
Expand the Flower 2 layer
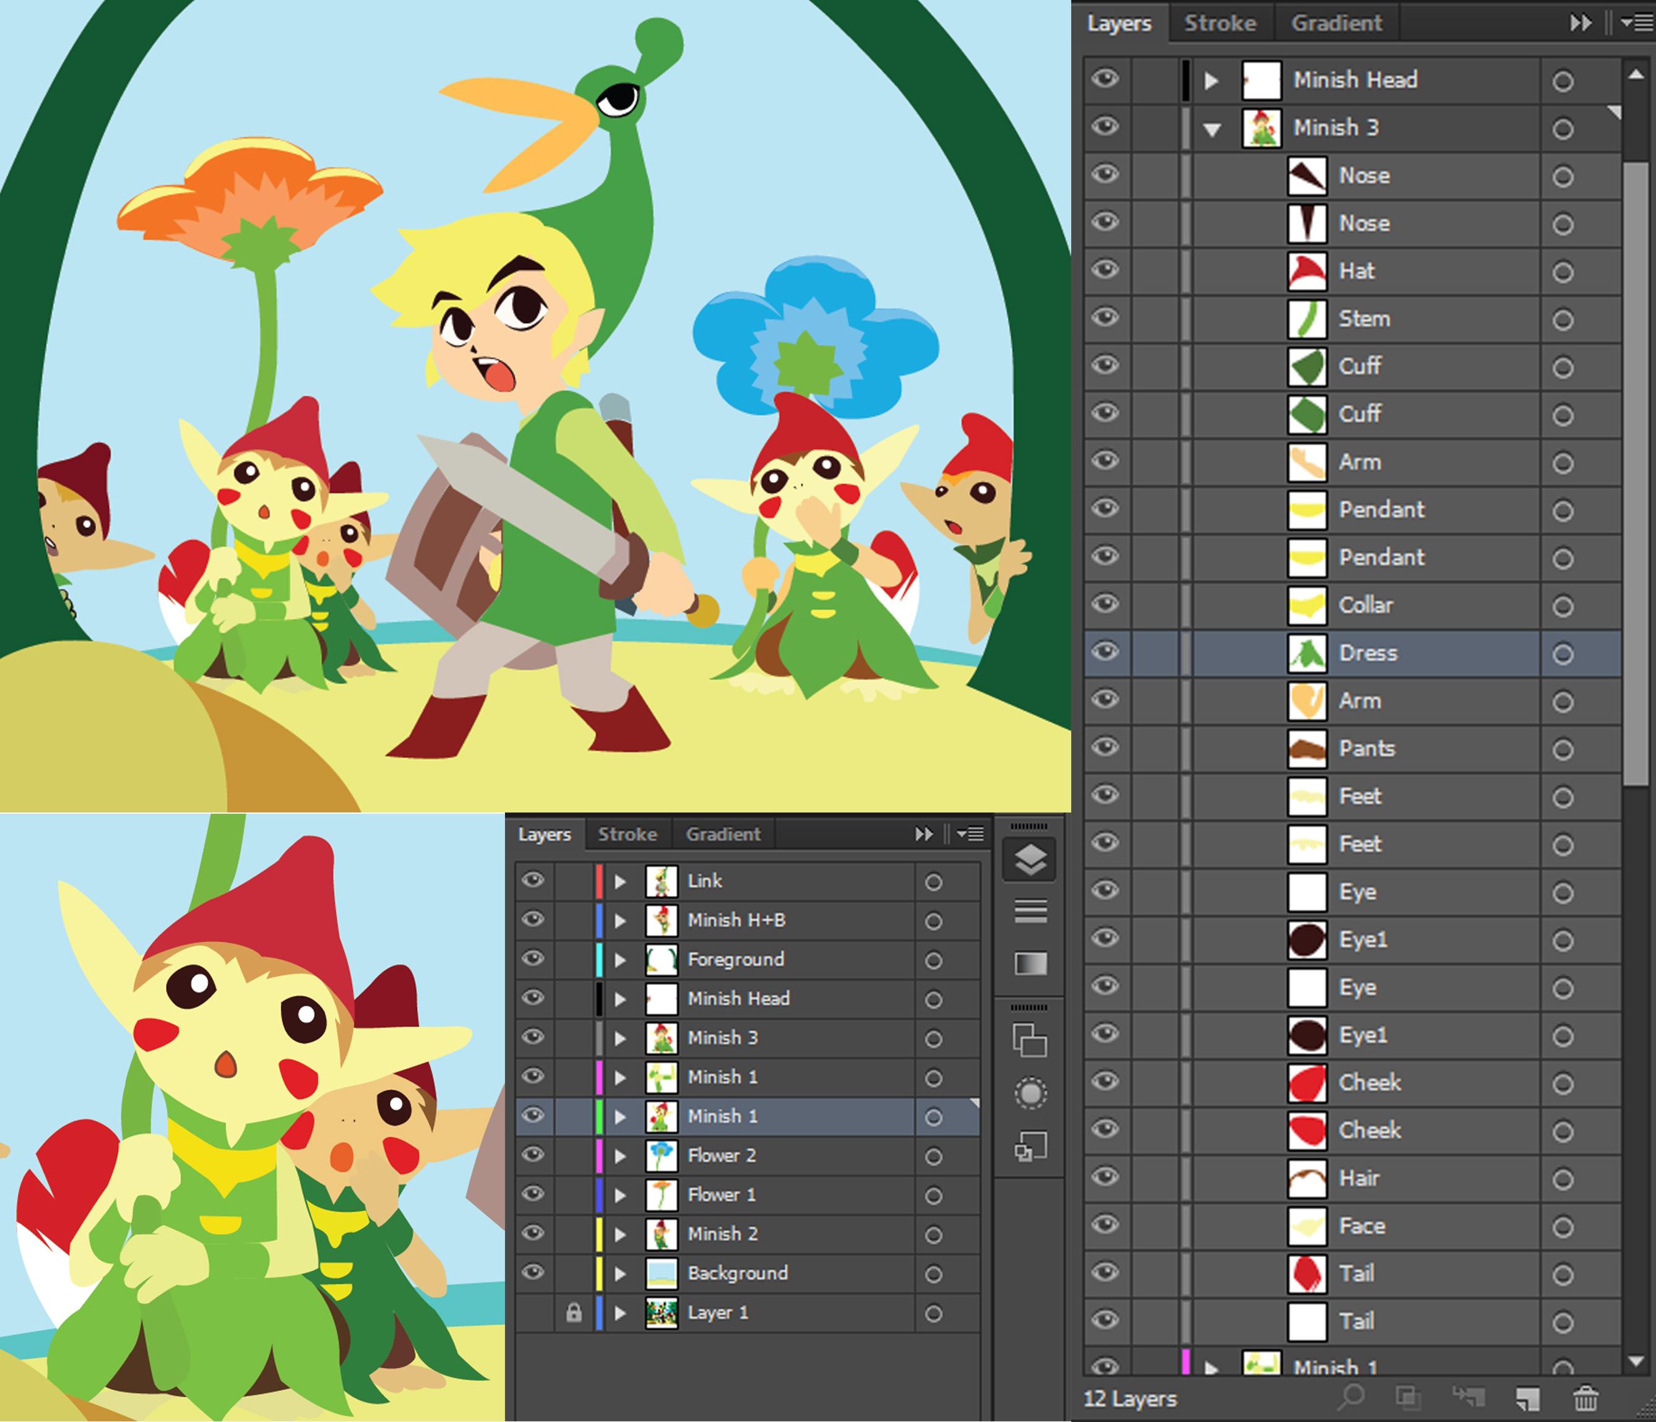620,1156
